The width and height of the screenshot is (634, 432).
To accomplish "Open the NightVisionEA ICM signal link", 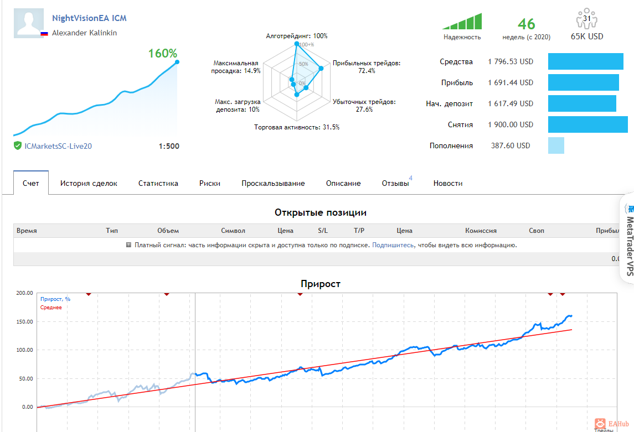I will [89, 18].
